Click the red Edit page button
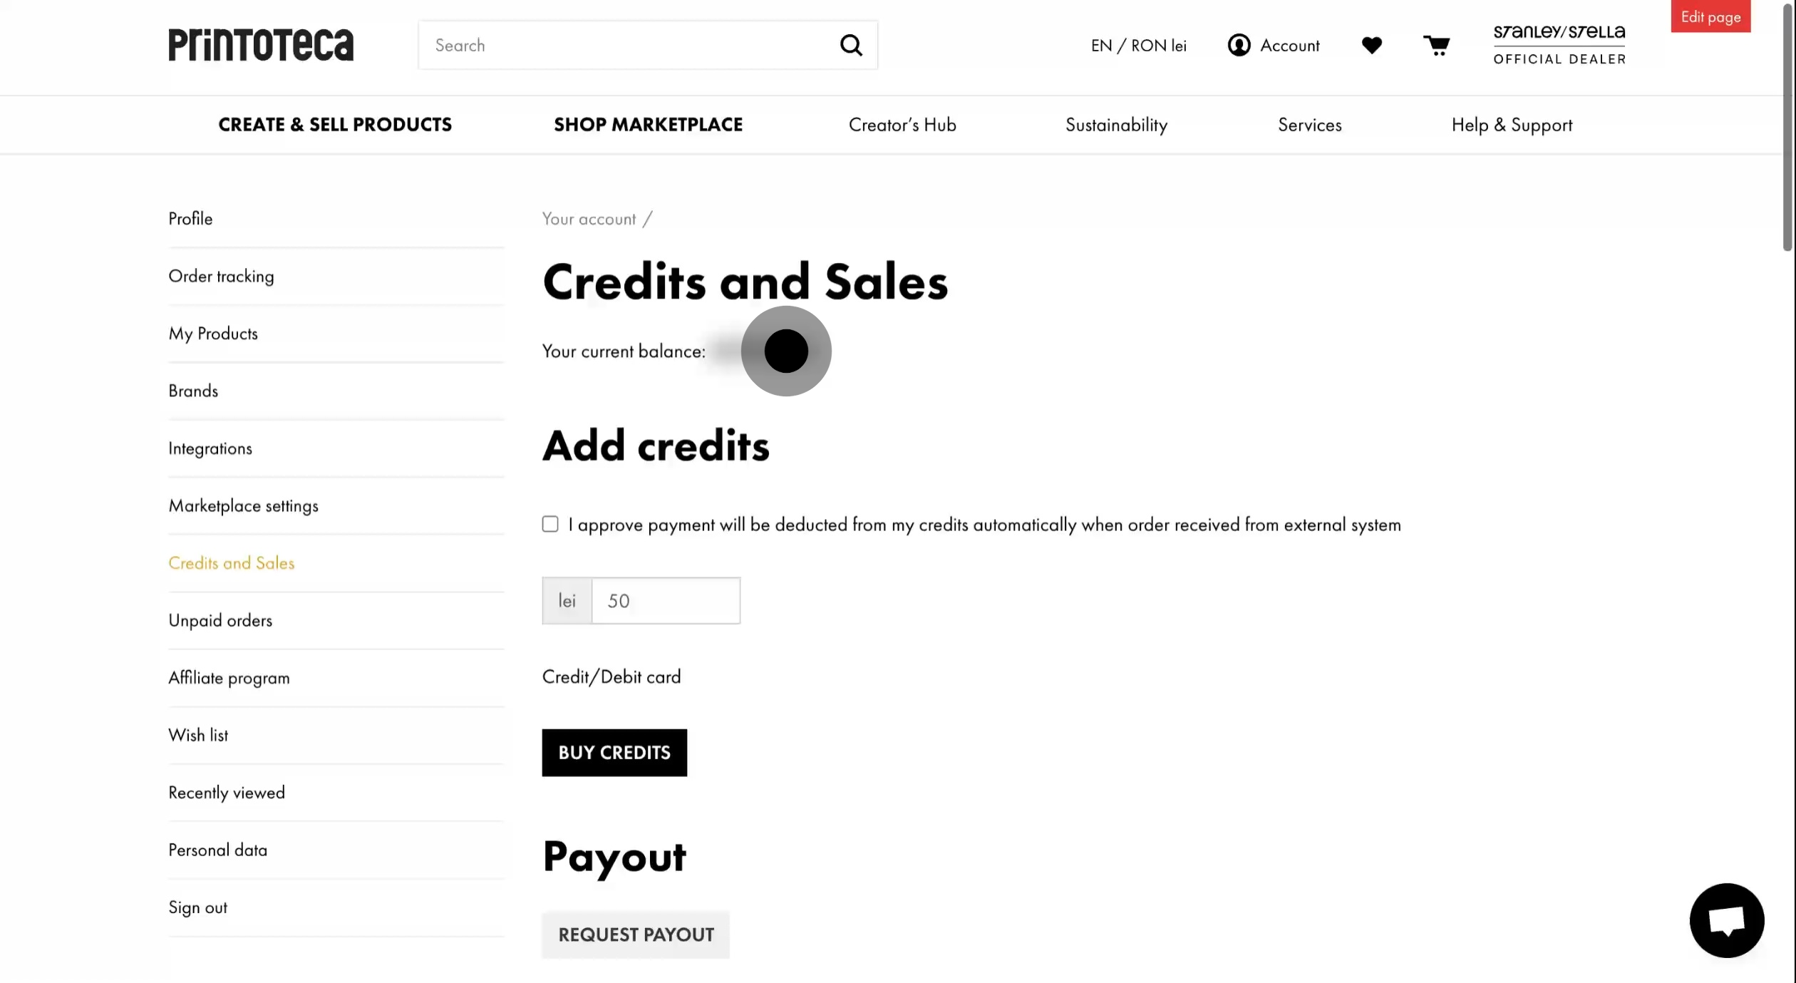This screenshot has width=1796, height=983. (x=1710, y=16)
